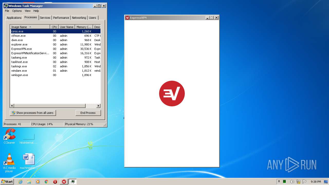Click the taskbar clock showing 9:38 PM
The width and height of the screenshot is (329, 185).
(316, 182)
